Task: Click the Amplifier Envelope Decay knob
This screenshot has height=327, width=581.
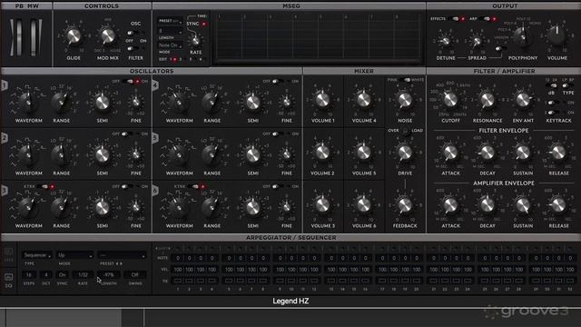Action: (487, 204)
